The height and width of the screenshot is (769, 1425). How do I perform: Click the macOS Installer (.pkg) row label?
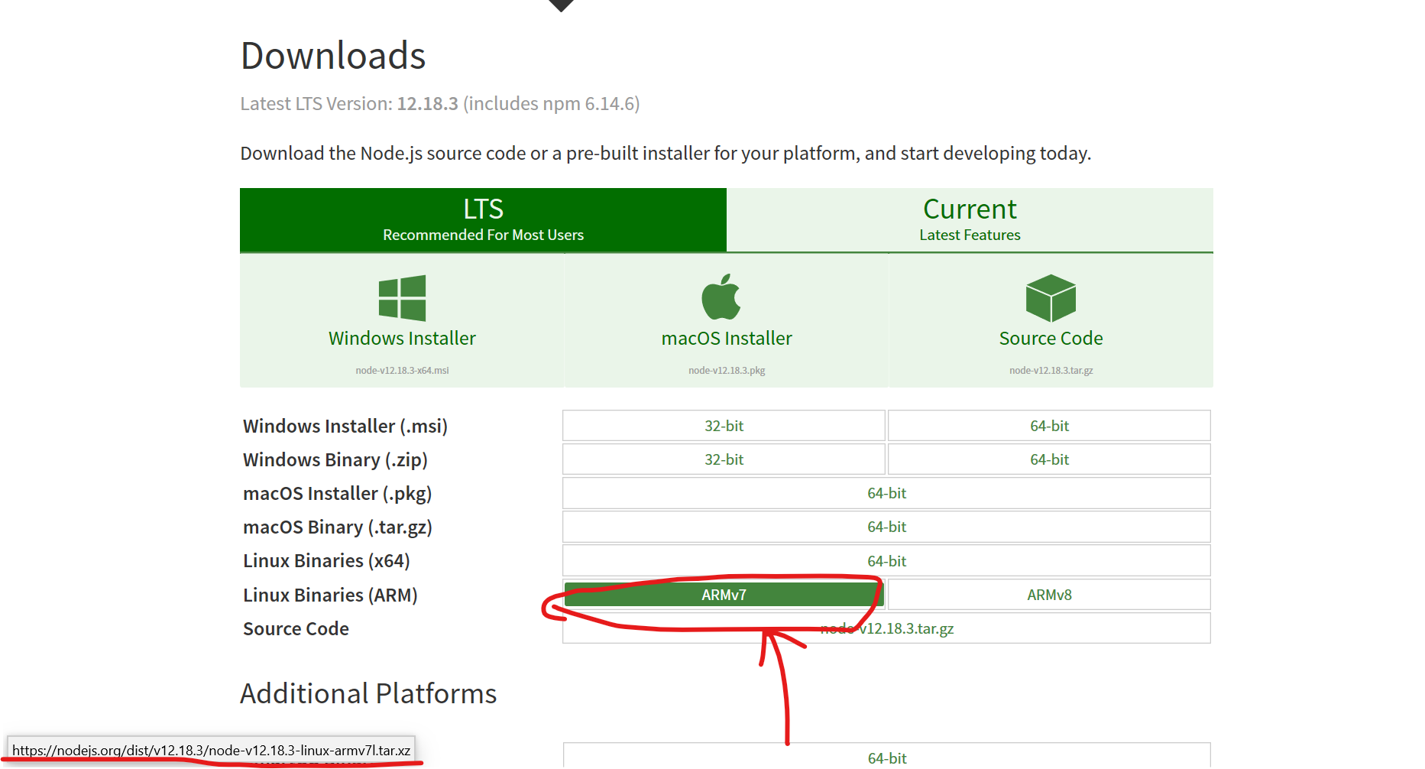[x=338, y=494]
